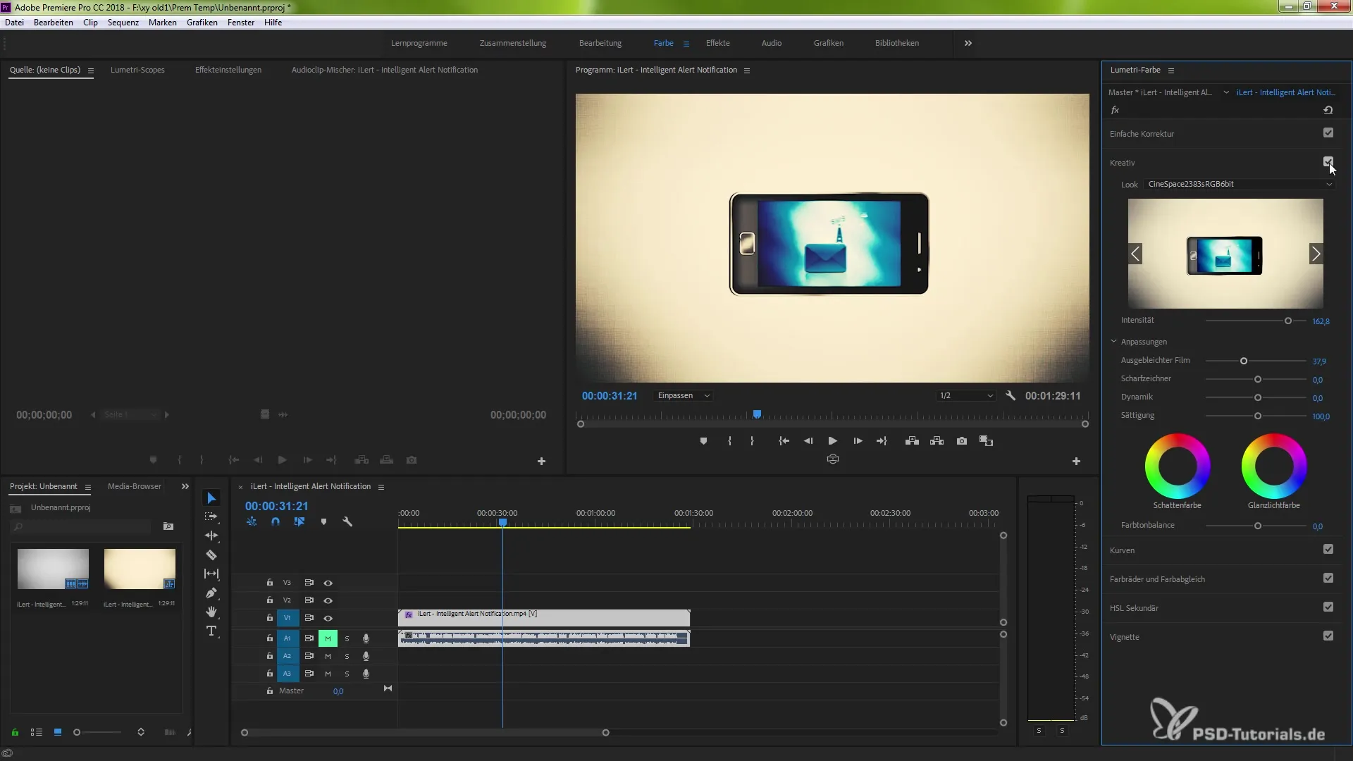
Task: Click the Lift button in program monitor
Action: pyautogui.click(x=912, y=441)
